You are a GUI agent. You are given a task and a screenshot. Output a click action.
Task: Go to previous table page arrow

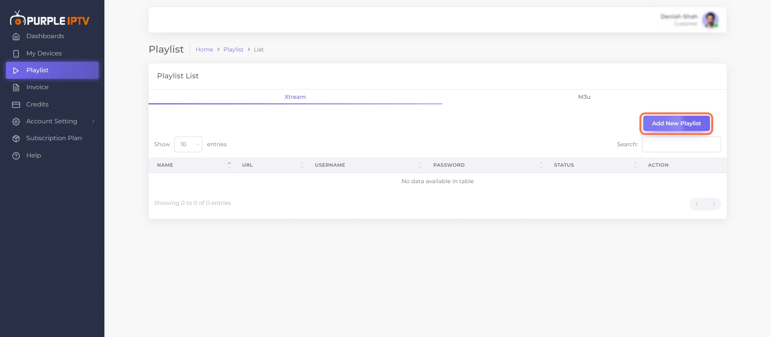coord(697,204)
